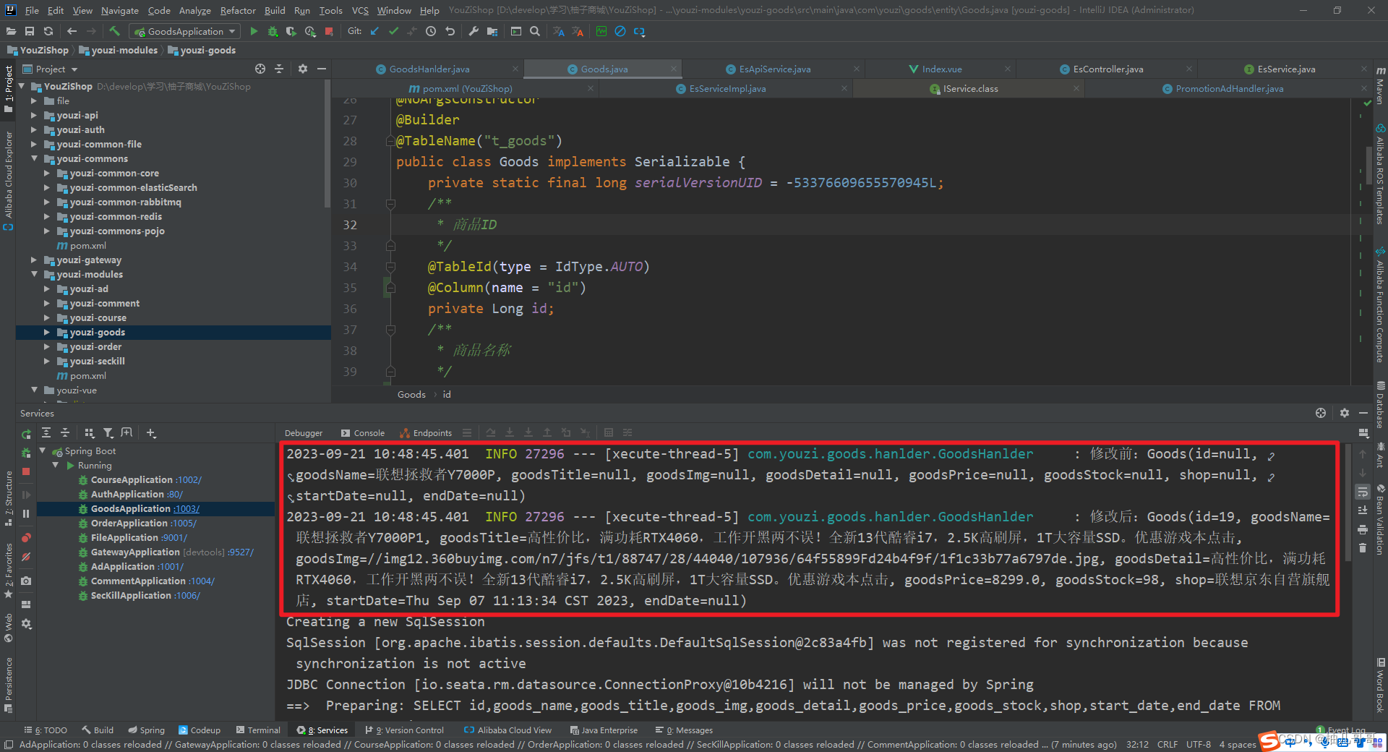Click the Build project hammer icon
This screenshot has width=1388, height=752.
tap(114, 31)
